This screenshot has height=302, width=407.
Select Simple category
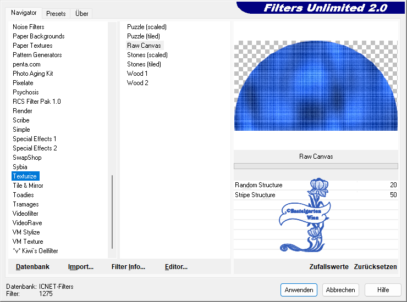(21, 130)
